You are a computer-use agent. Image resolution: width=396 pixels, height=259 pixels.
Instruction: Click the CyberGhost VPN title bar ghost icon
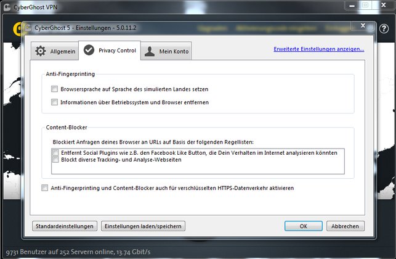pyautogui.click(x=7, y=7)
